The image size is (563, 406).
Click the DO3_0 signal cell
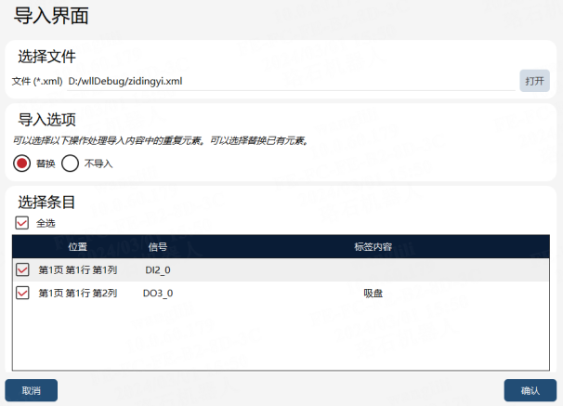click(x=158, y=294)
